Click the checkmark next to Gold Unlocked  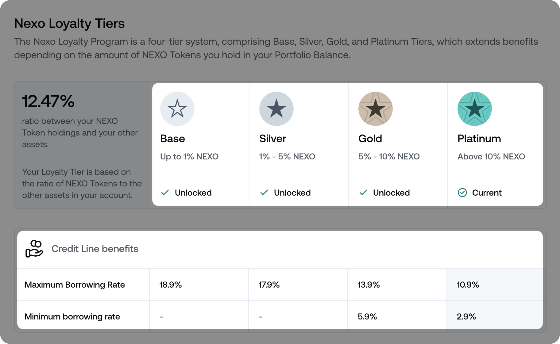(x=363, y=193)
